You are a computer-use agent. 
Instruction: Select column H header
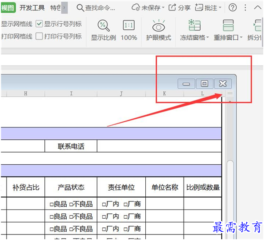point(25,93)
